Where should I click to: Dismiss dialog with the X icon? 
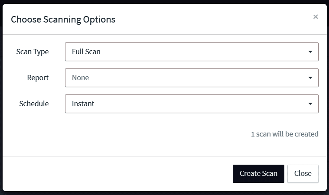[x=316, y=17]
